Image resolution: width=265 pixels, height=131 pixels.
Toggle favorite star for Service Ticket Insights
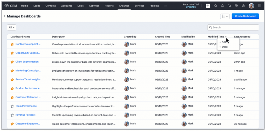[12, 80]
